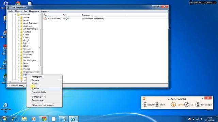Select the Khronos folder icon

pos(21,49)
